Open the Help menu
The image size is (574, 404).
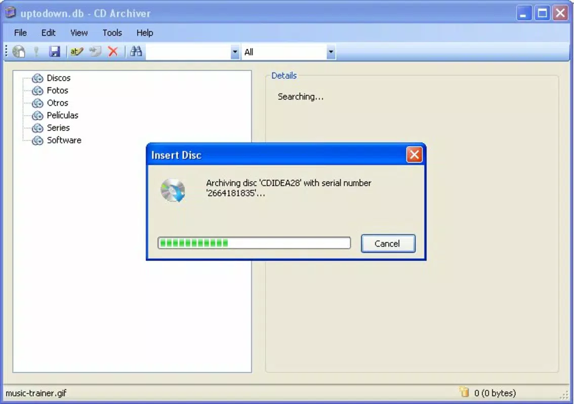coord(145,33)
